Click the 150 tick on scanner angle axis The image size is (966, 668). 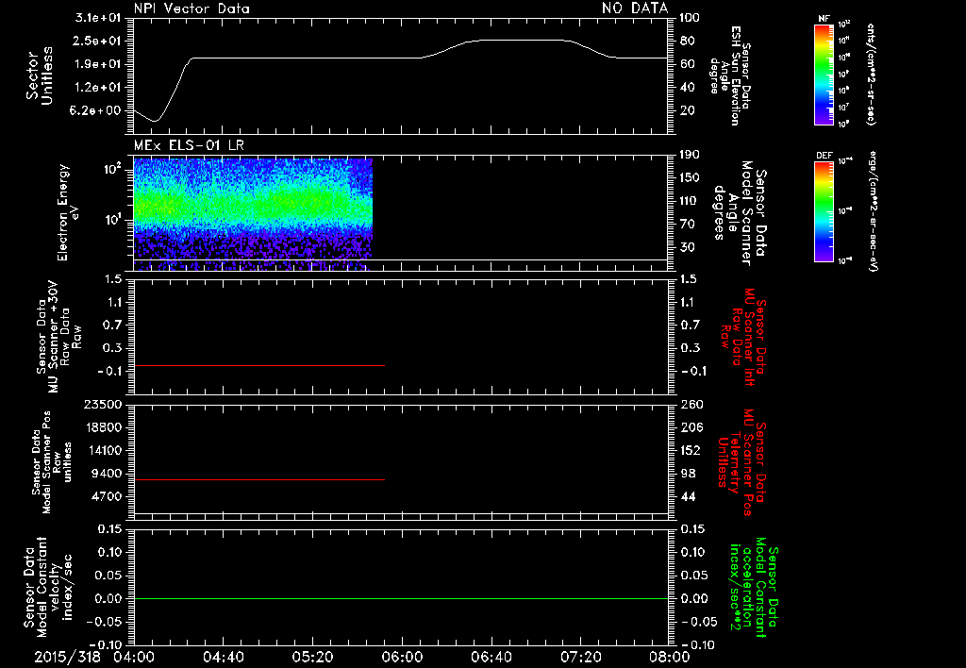point(690,178)
